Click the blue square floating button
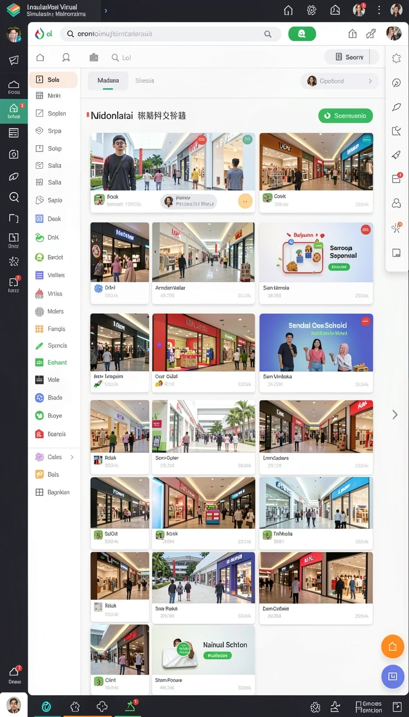Image resolution: width=409 pixels, height=717 pixels. 392,676
